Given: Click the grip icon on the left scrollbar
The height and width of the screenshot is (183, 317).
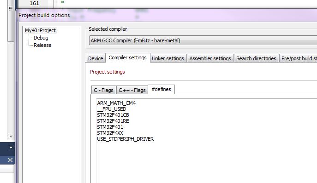Looking at the screenshot, I should click(x=11, y=8).
